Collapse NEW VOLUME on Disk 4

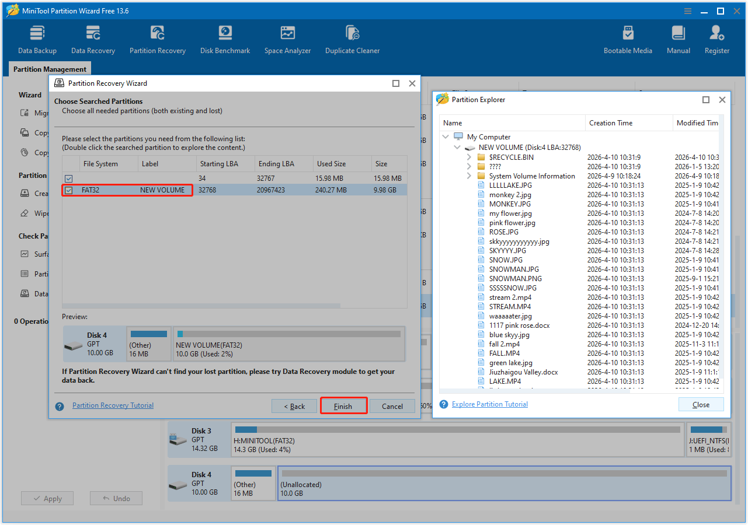coord(457,147)
